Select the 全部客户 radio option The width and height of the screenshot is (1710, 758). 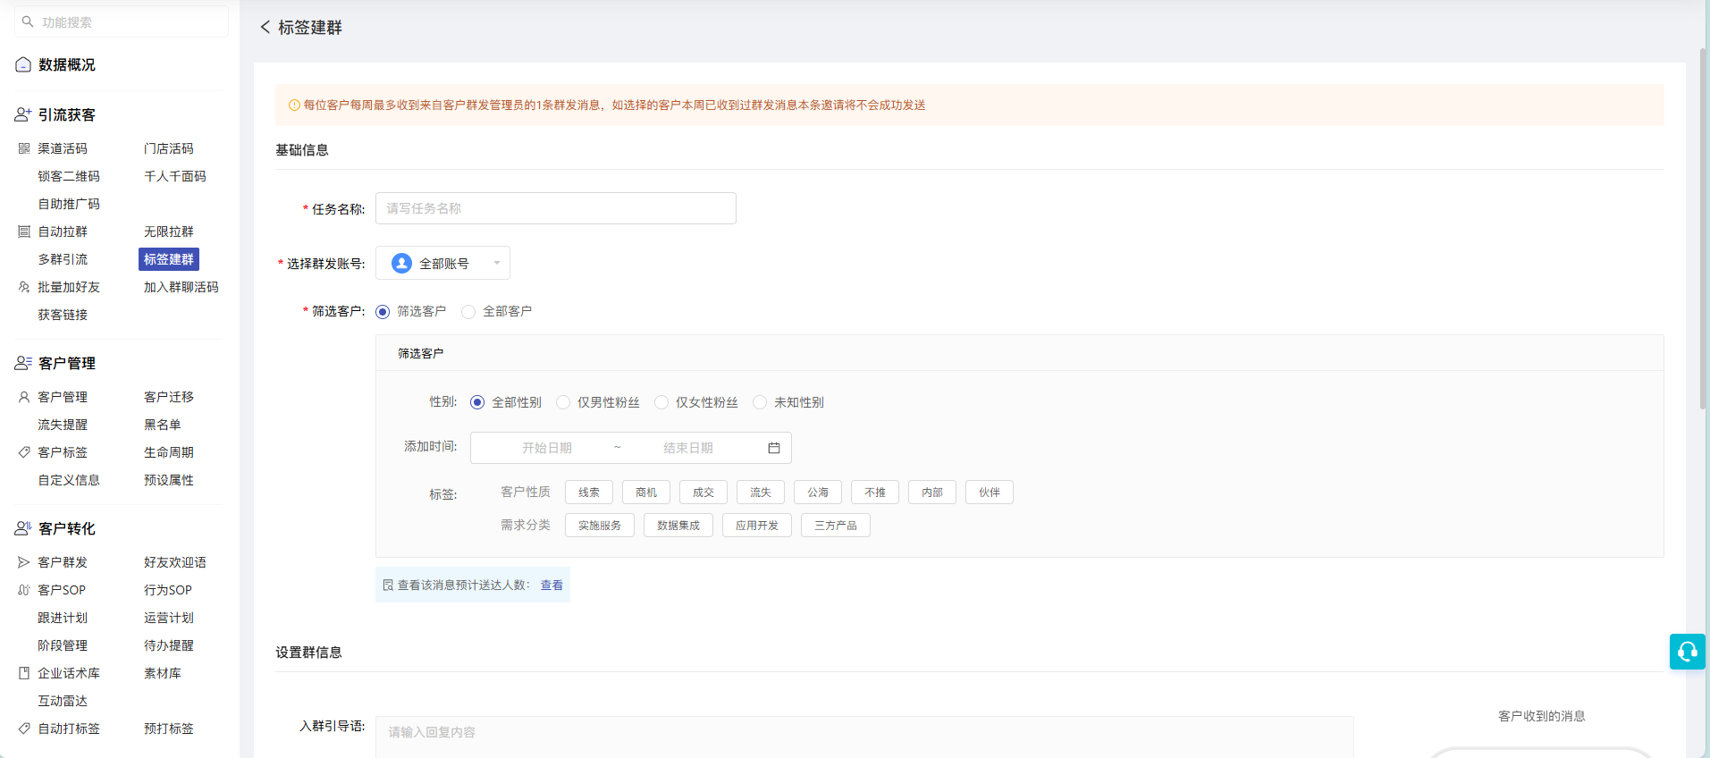468,312
